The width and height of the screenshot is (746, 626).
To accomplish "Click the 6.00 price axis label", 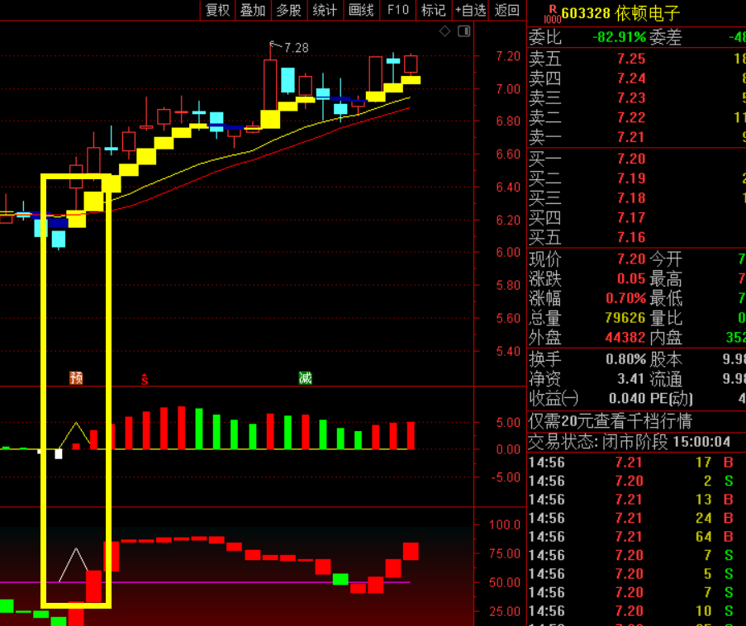I will tap(508, 252).
